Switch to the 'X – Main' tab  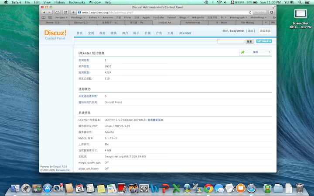tap(222, 23)
